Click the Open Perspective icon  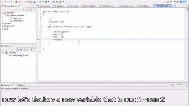point(167,2)
